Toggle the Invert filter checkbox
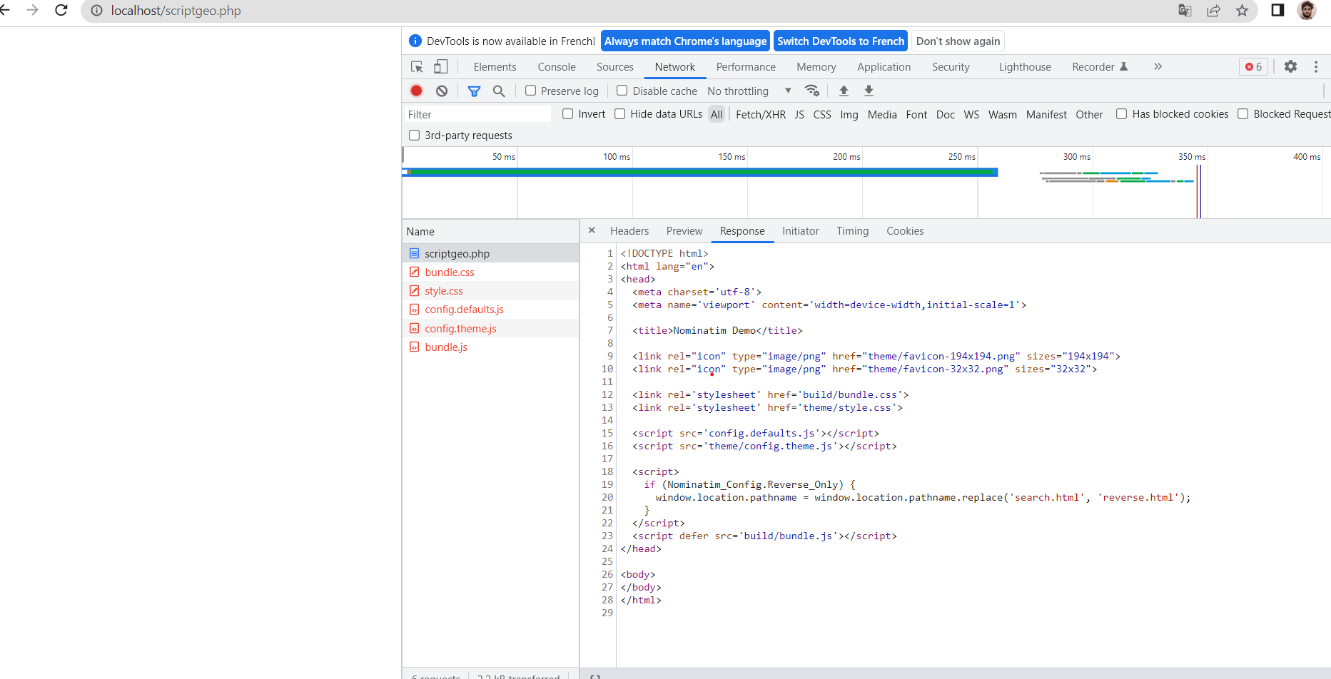The height and width of the screenshot is (679, 1331). (x=567, y=113)
